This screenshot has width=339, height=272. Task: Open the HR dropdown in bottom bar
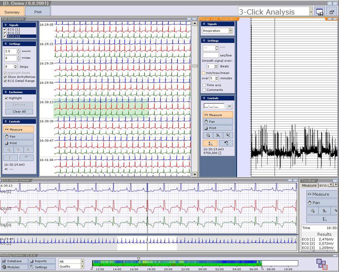82,262
